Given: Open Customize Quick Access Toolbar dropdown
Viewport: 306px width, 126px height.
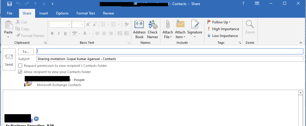Looking at the screenshot, I should (52, 4).
